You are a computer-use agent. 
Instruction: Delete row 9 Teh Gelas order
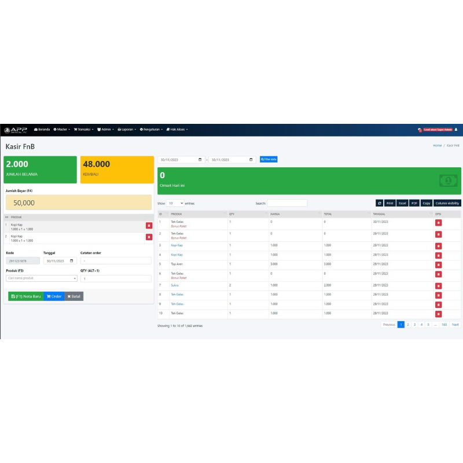(x=438, y=305)
